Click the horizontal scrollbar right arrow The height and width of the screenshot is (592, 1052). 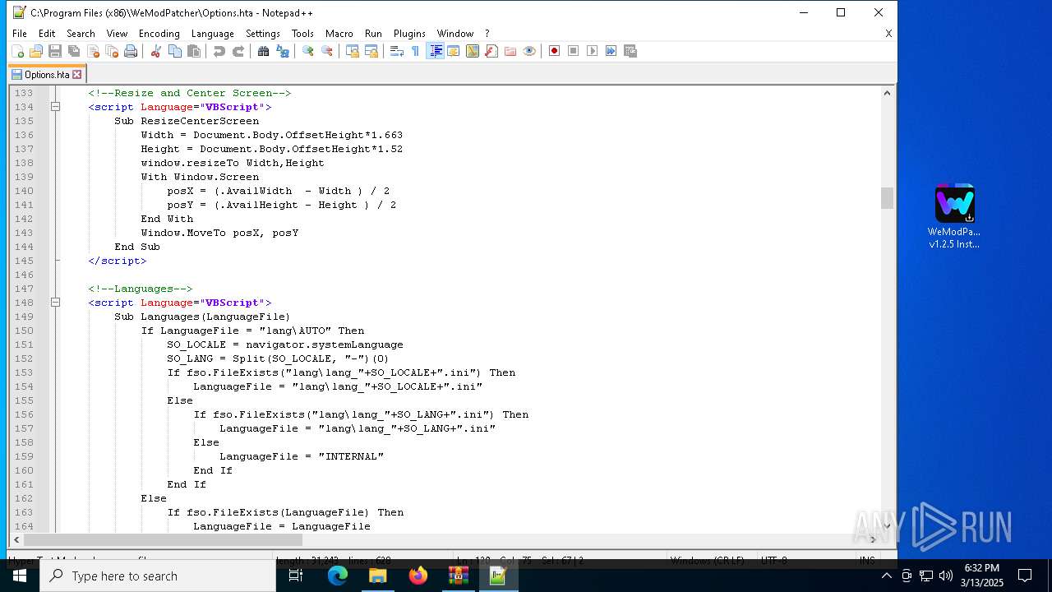point(873,540)
